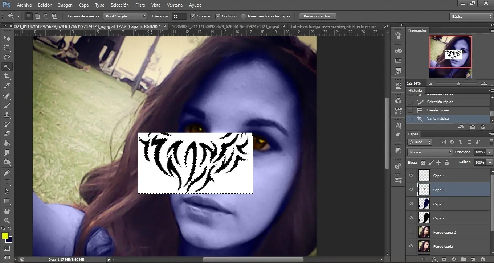The height and width of the screenshot is (263, 494).
Task: Open the Ventana menu
Action: pos(175,5)
